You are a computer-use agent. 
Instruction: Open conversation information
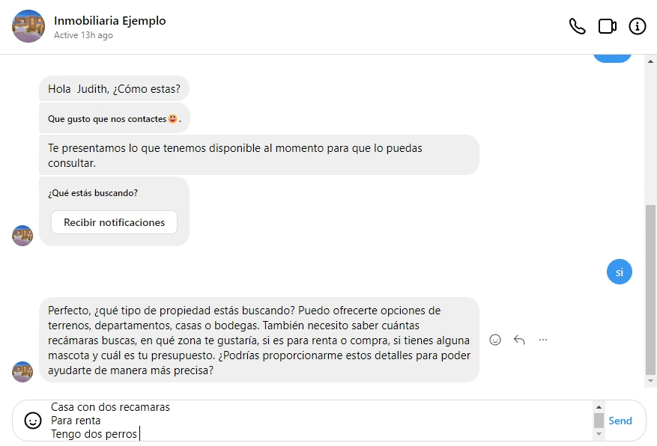click(637, 26)
